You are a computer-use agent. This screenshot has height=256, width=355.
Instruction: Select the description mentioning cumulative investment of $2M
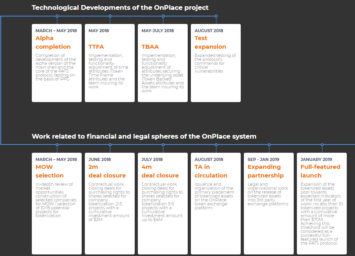coord(109,202)
